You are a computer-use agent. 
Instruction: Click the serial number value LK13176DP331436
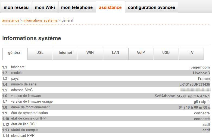point(195,85)
